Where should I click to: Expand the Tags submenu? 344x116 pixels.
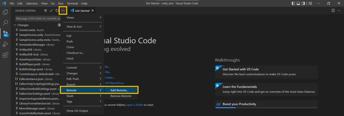[x=82, y=101]
